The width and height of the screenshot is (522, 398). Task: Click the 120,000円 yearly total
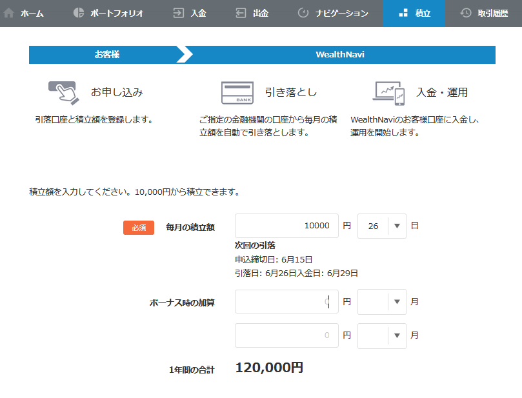pyautogui.click(x=269, y=368)
